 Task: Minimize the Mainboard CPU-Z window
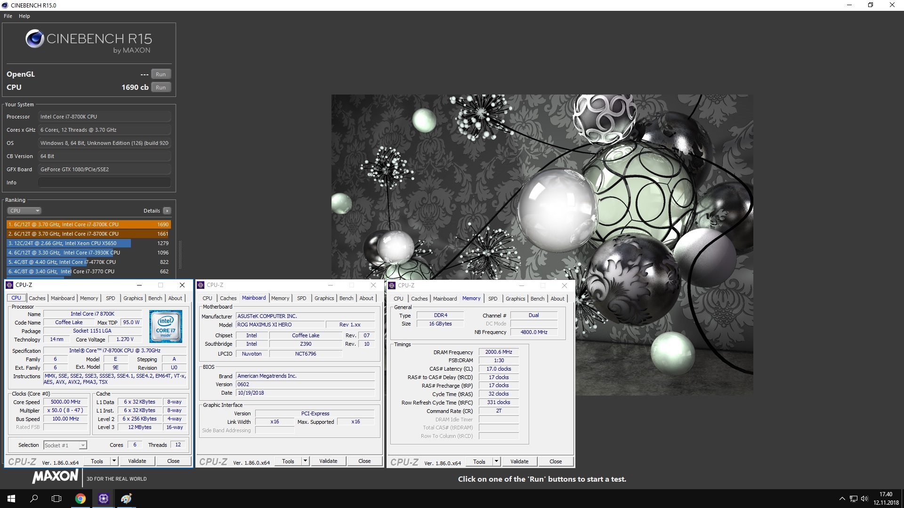tap(331, 285)
